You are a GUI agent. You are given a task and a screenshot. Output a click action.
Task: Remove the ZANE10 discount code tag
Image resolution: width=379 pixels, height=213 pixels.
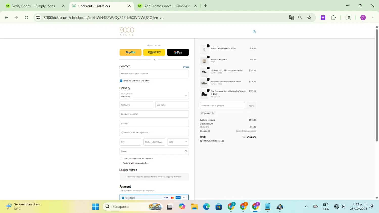coord(213,113)
